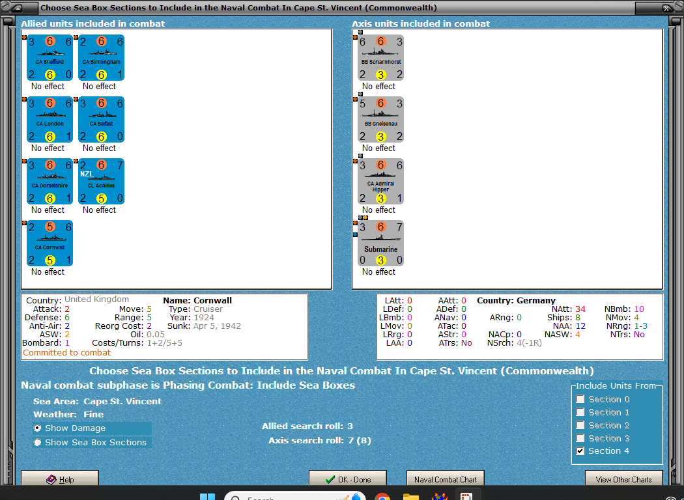Click the 'Weather: Fine' text
684x500 pixels.
pyautogui.click(x=68, y=415)
